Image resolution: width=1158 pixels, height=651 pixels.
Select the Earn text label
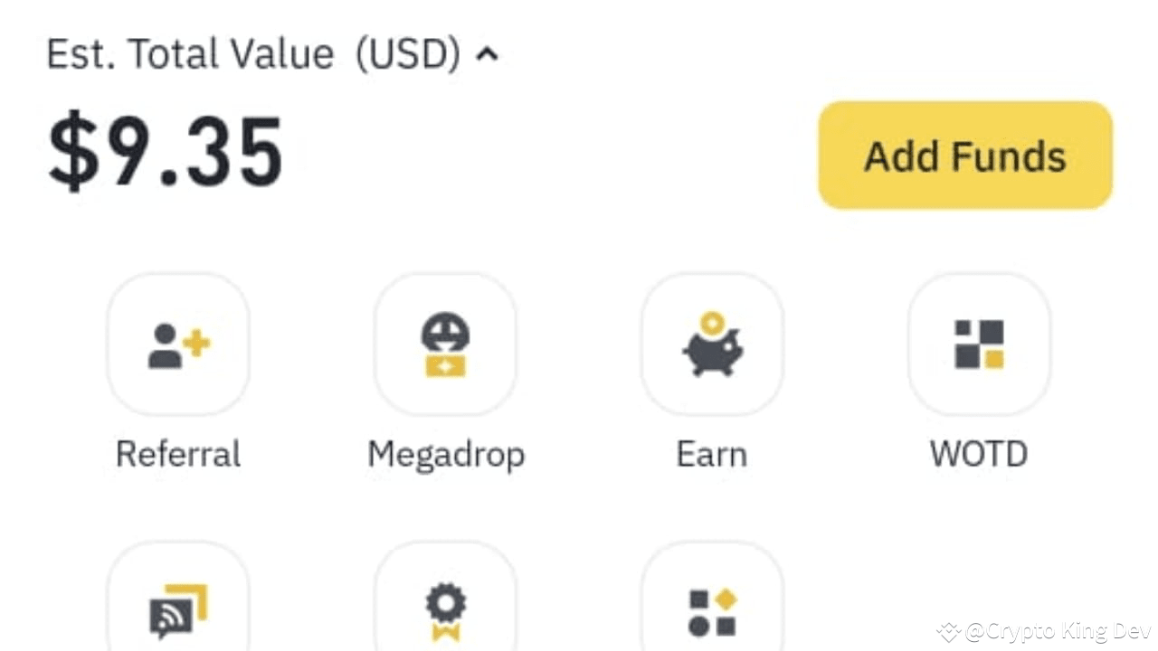[712, 454]
